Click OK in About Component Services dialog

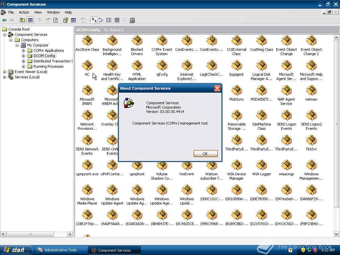[x=205, y=153]
